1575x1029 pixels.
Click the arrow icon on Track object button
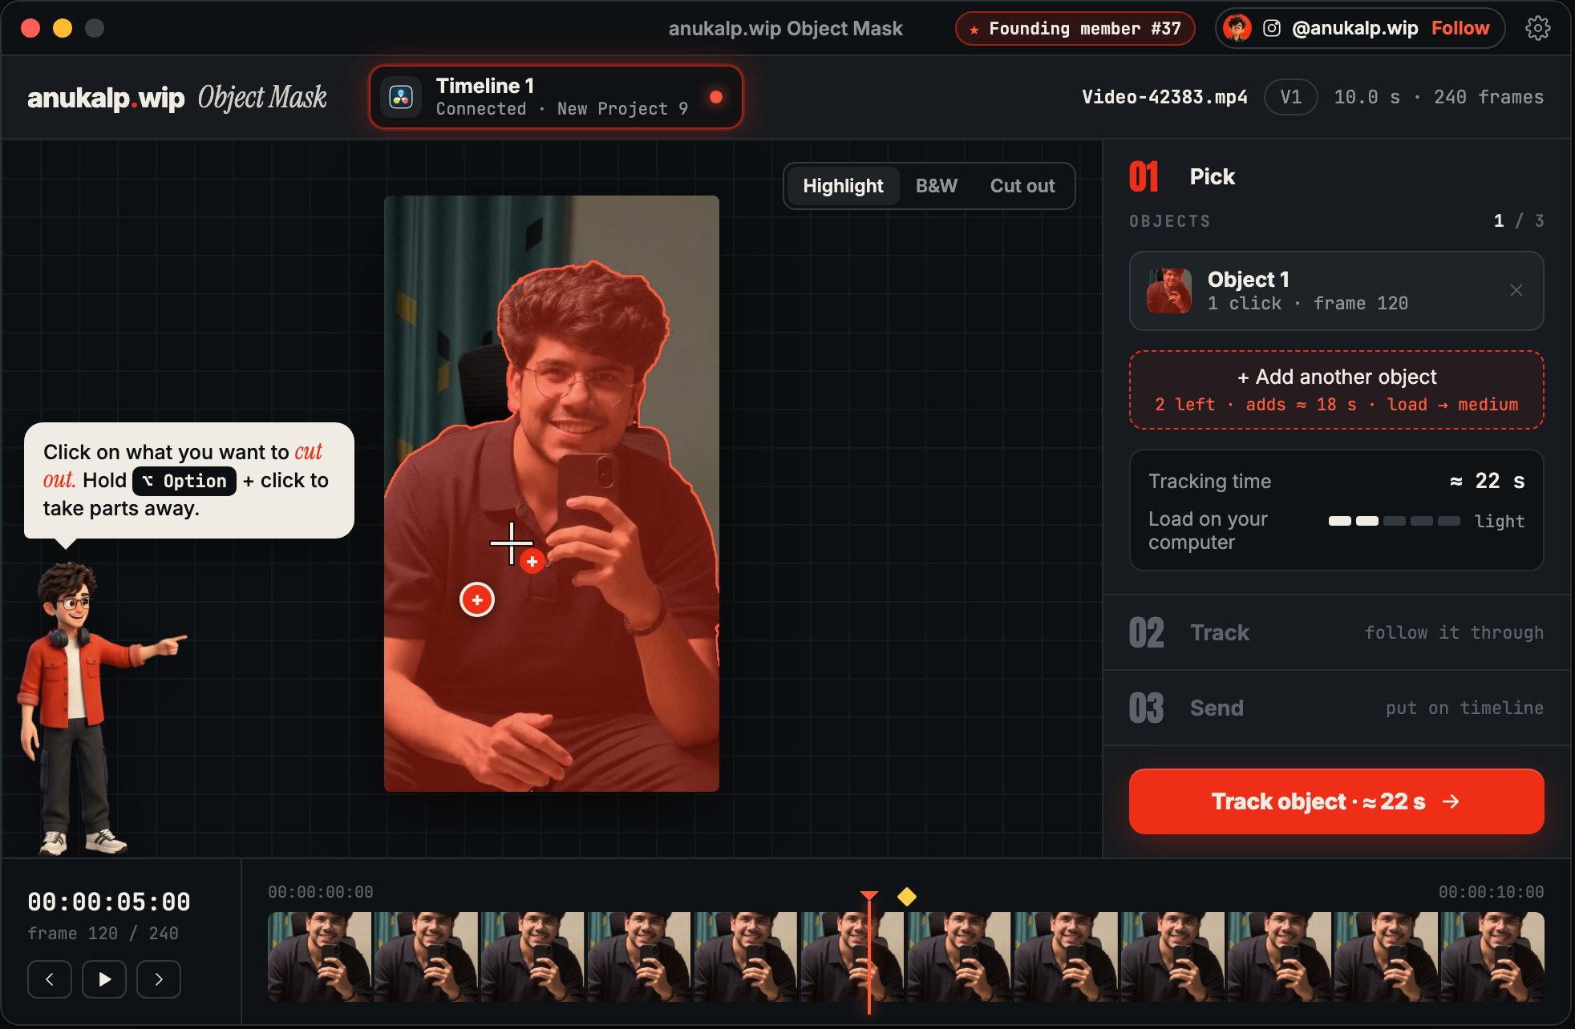click(1451, 801)
